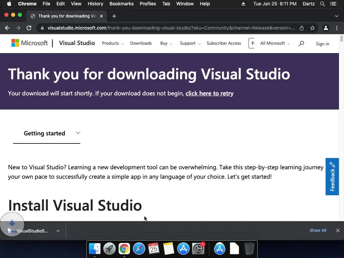
Task: Click the page vertical scrollbar thumb
Action: 342,38
